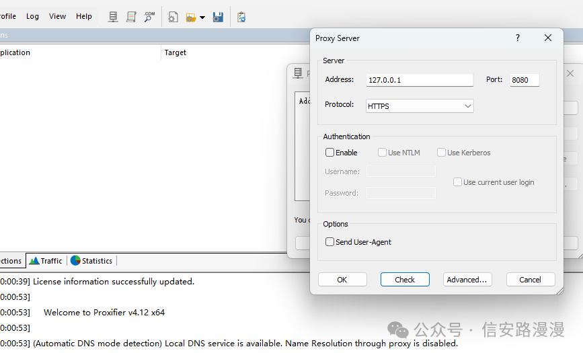The image size is (583, 353).
Task: Open Name Resolution settings icon
Action: [x=149, y=17]
